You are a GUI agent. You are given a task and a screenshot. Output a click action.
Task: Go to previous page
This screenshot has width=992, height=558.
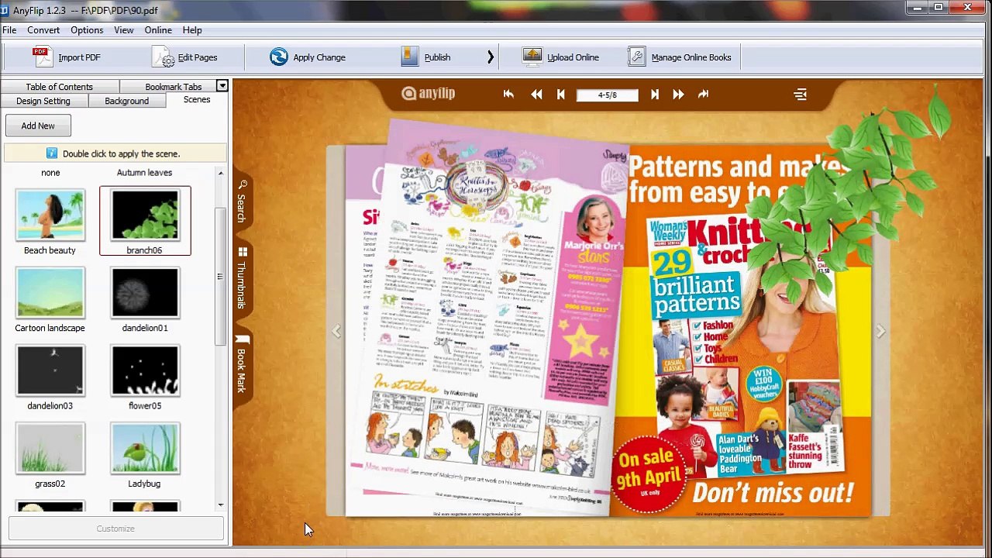pyautogui.click(x=561, y=94)
